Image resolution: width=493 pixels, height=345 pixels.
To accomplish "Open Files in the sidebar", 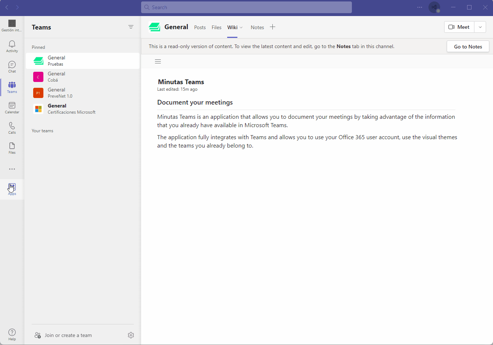I will tap(12, 148).
